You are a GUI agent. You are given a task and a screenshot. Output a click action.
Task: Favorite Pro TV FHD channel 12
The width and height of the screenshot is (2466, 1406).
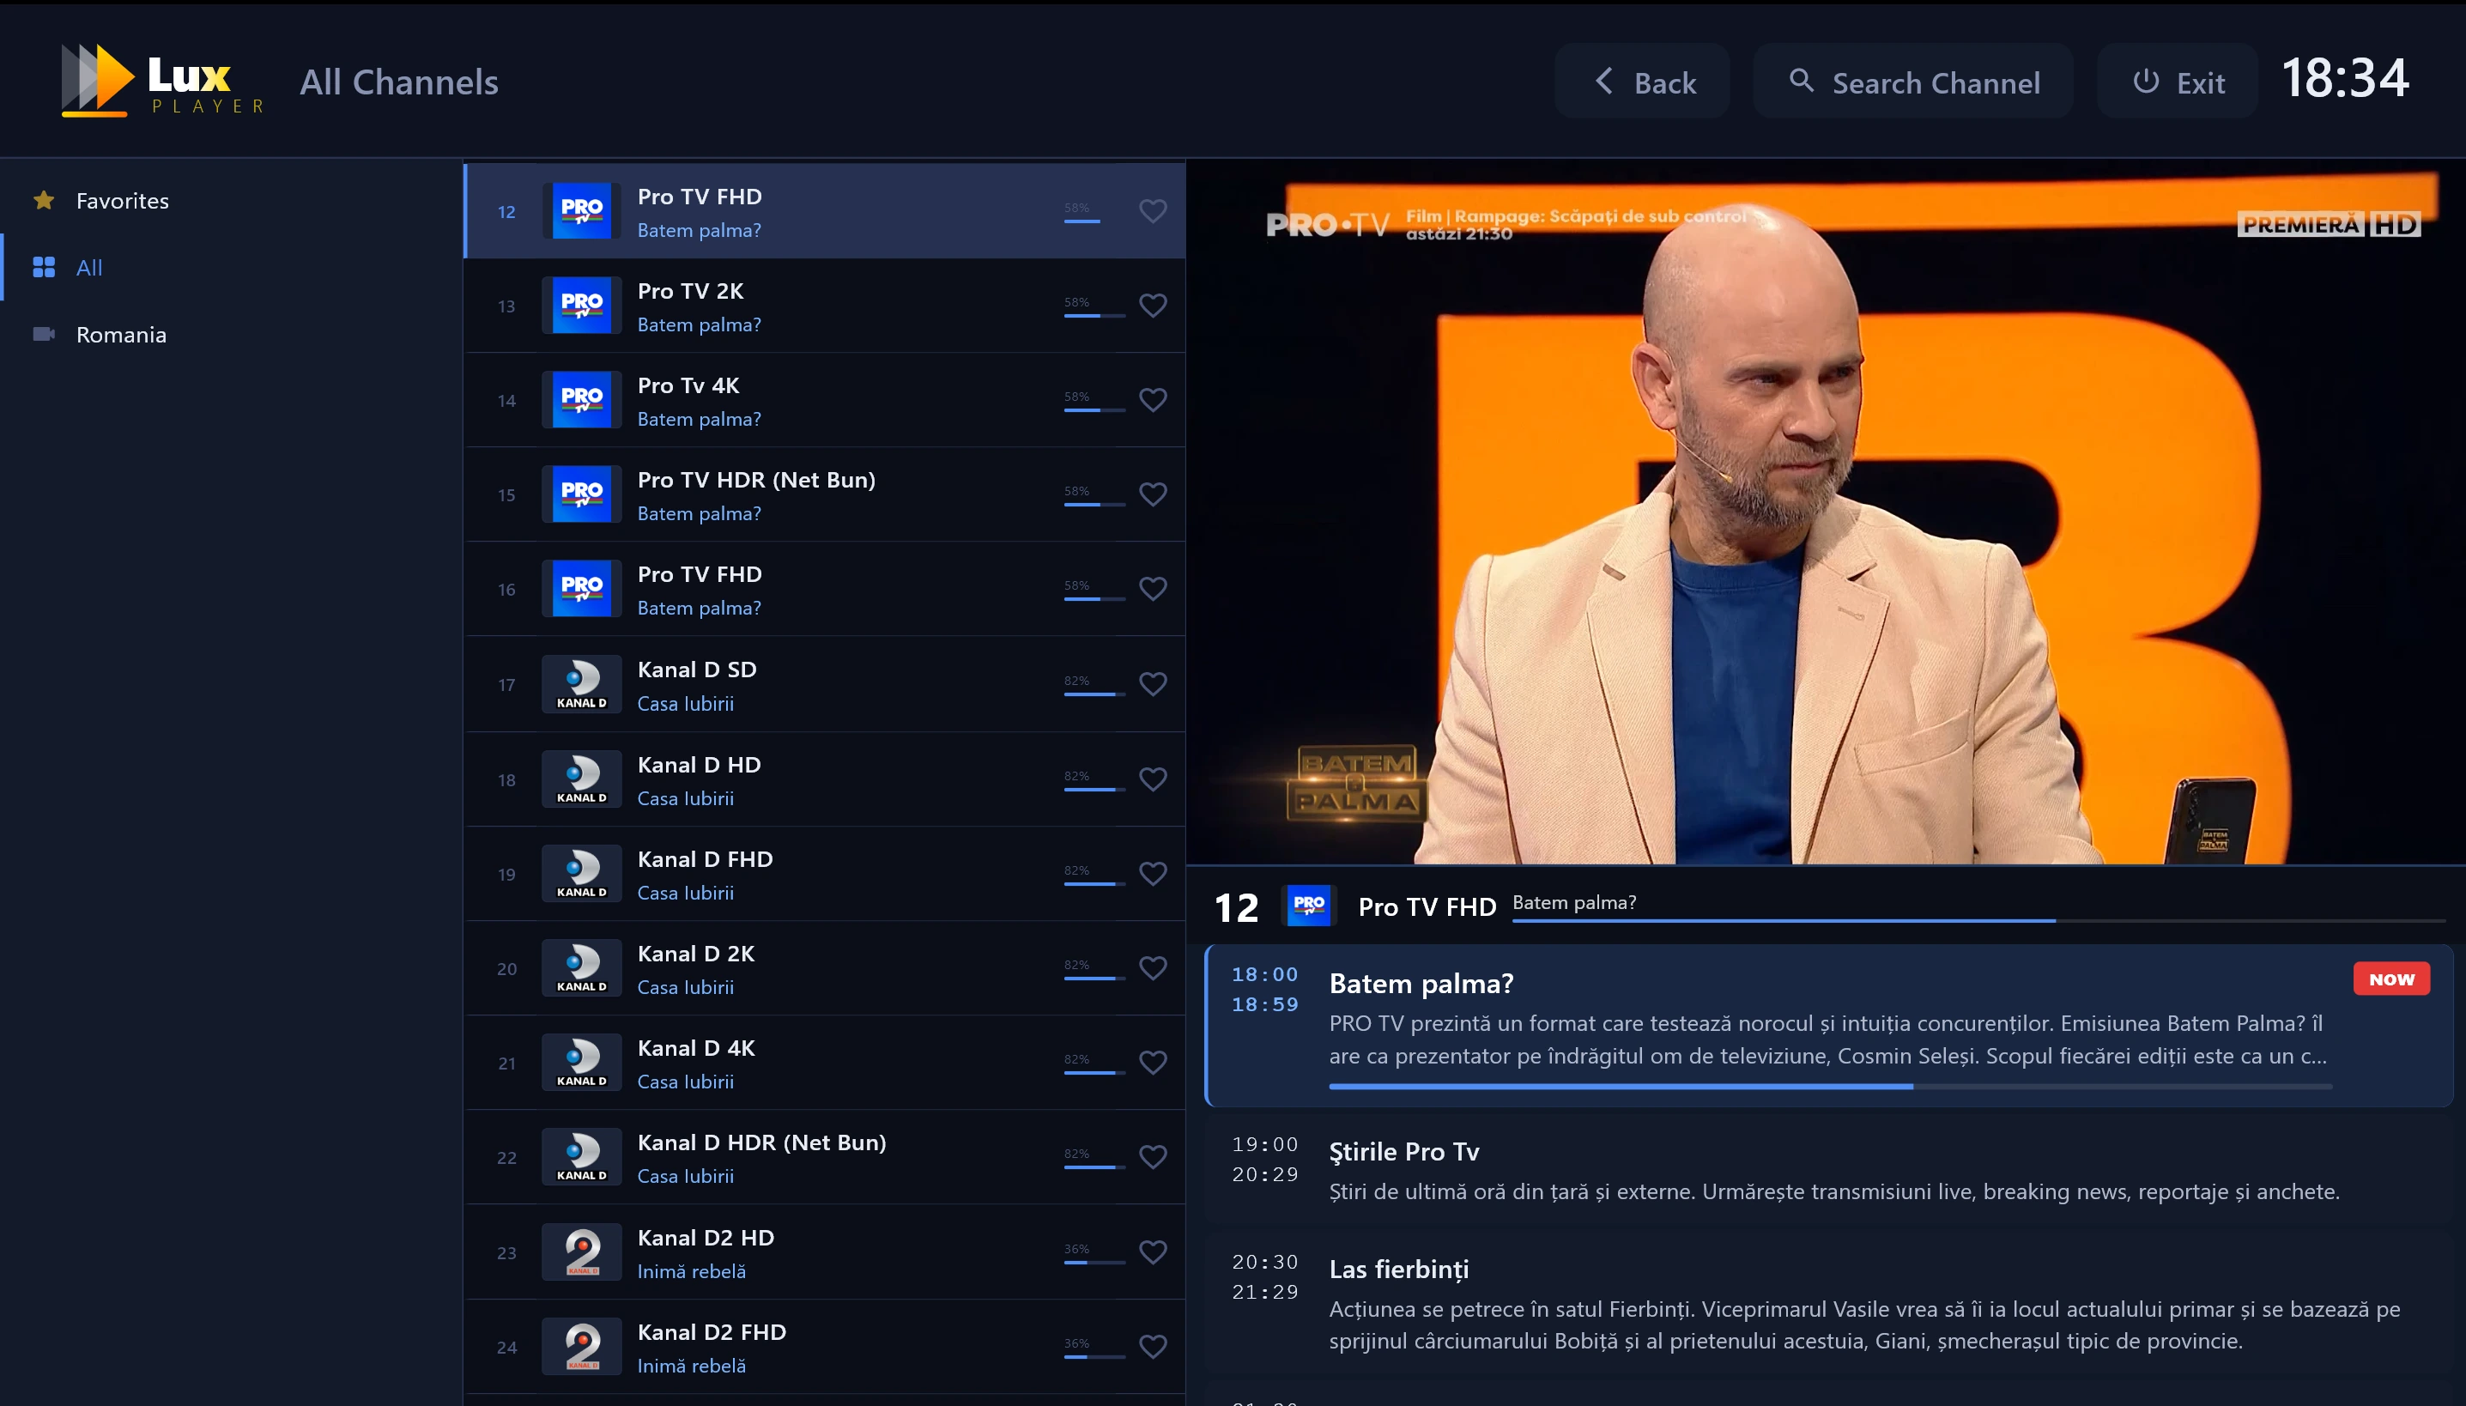(x=1153, y=210)
